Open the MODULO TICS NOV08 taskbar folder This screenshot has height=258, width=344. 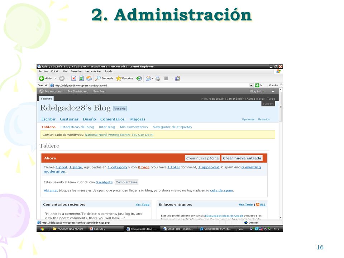click(68, 229)
